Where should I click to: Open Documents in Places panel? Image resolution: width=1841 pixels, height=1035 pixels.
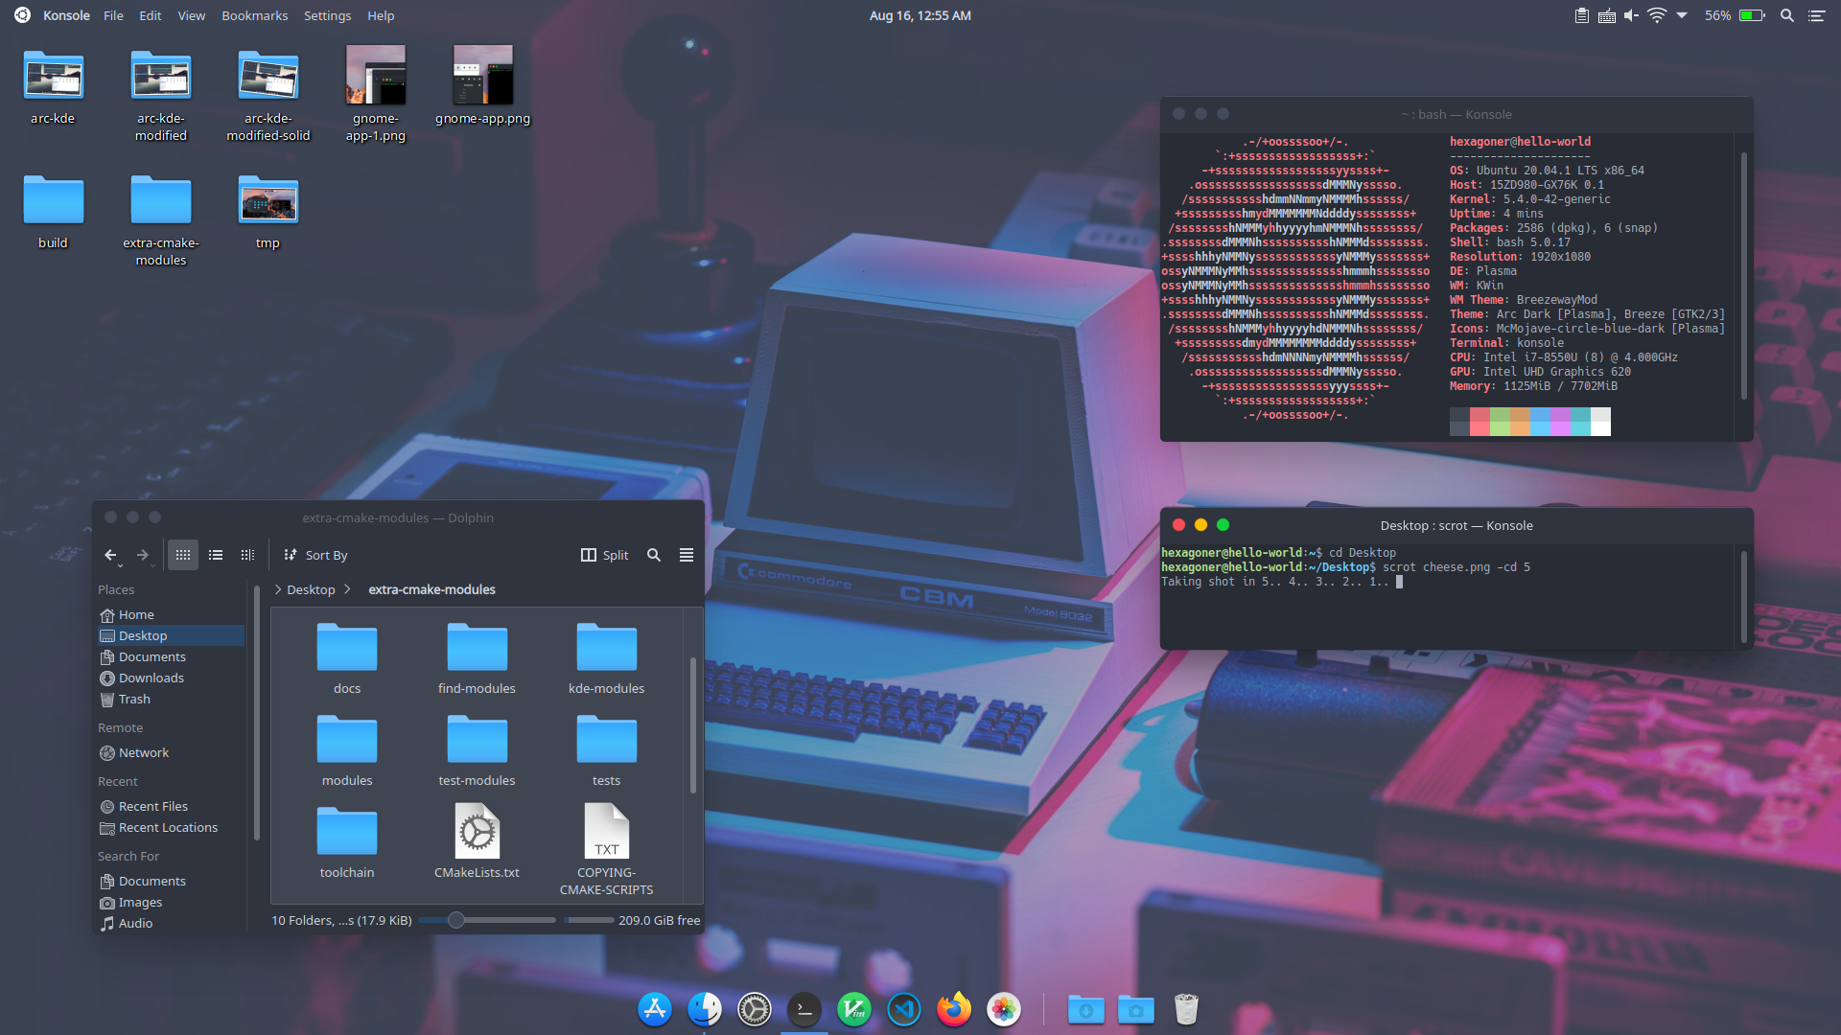[x=171, y=656]
